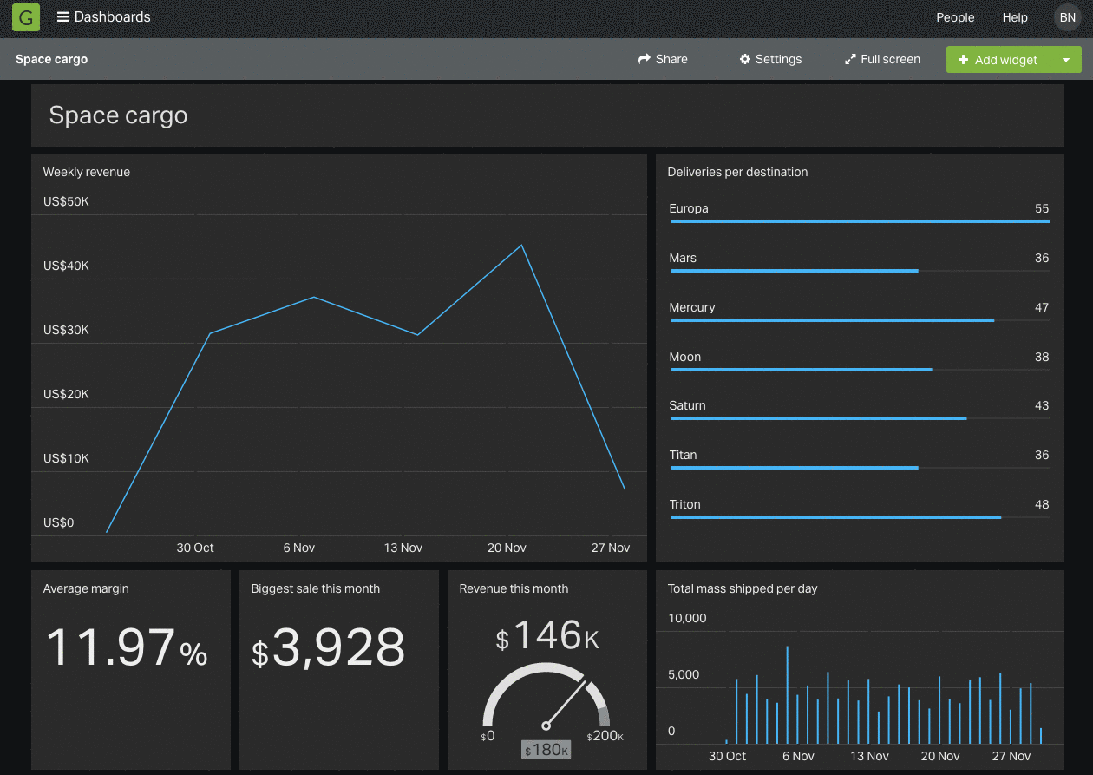Open the Dashboards hamburger menu
1093x775 pixels.
[63, 17]
